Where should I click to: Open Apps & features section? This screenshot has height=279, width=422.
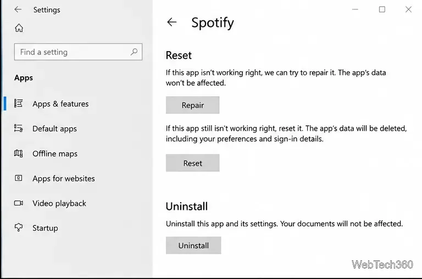[x=60, y=104]
